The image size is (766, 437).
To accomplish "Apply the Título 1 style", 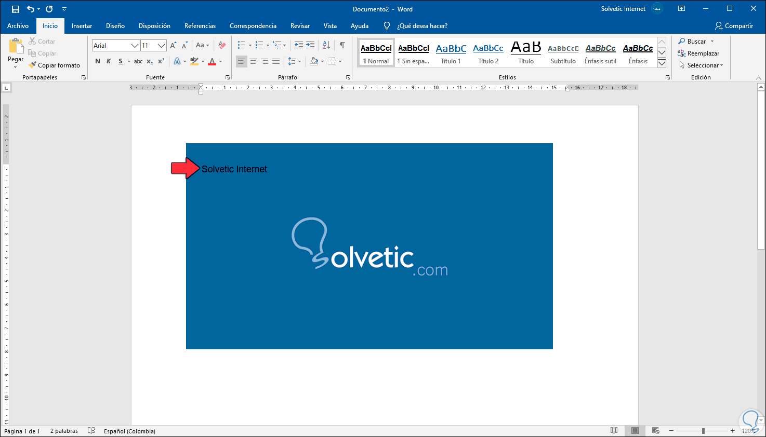I will pos(451,53).
